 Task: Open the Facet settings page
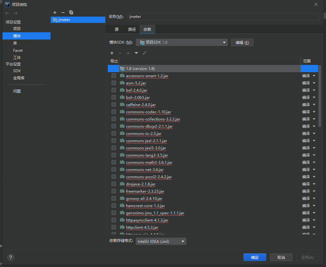coord(18,51)
